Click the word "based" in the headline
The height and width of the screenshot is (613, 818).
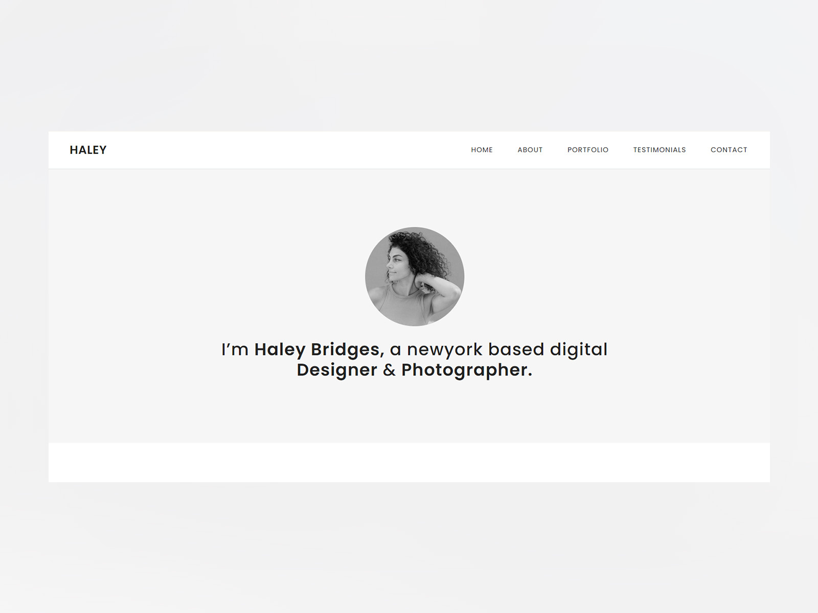pyautogui.click(x=516, y=349)
